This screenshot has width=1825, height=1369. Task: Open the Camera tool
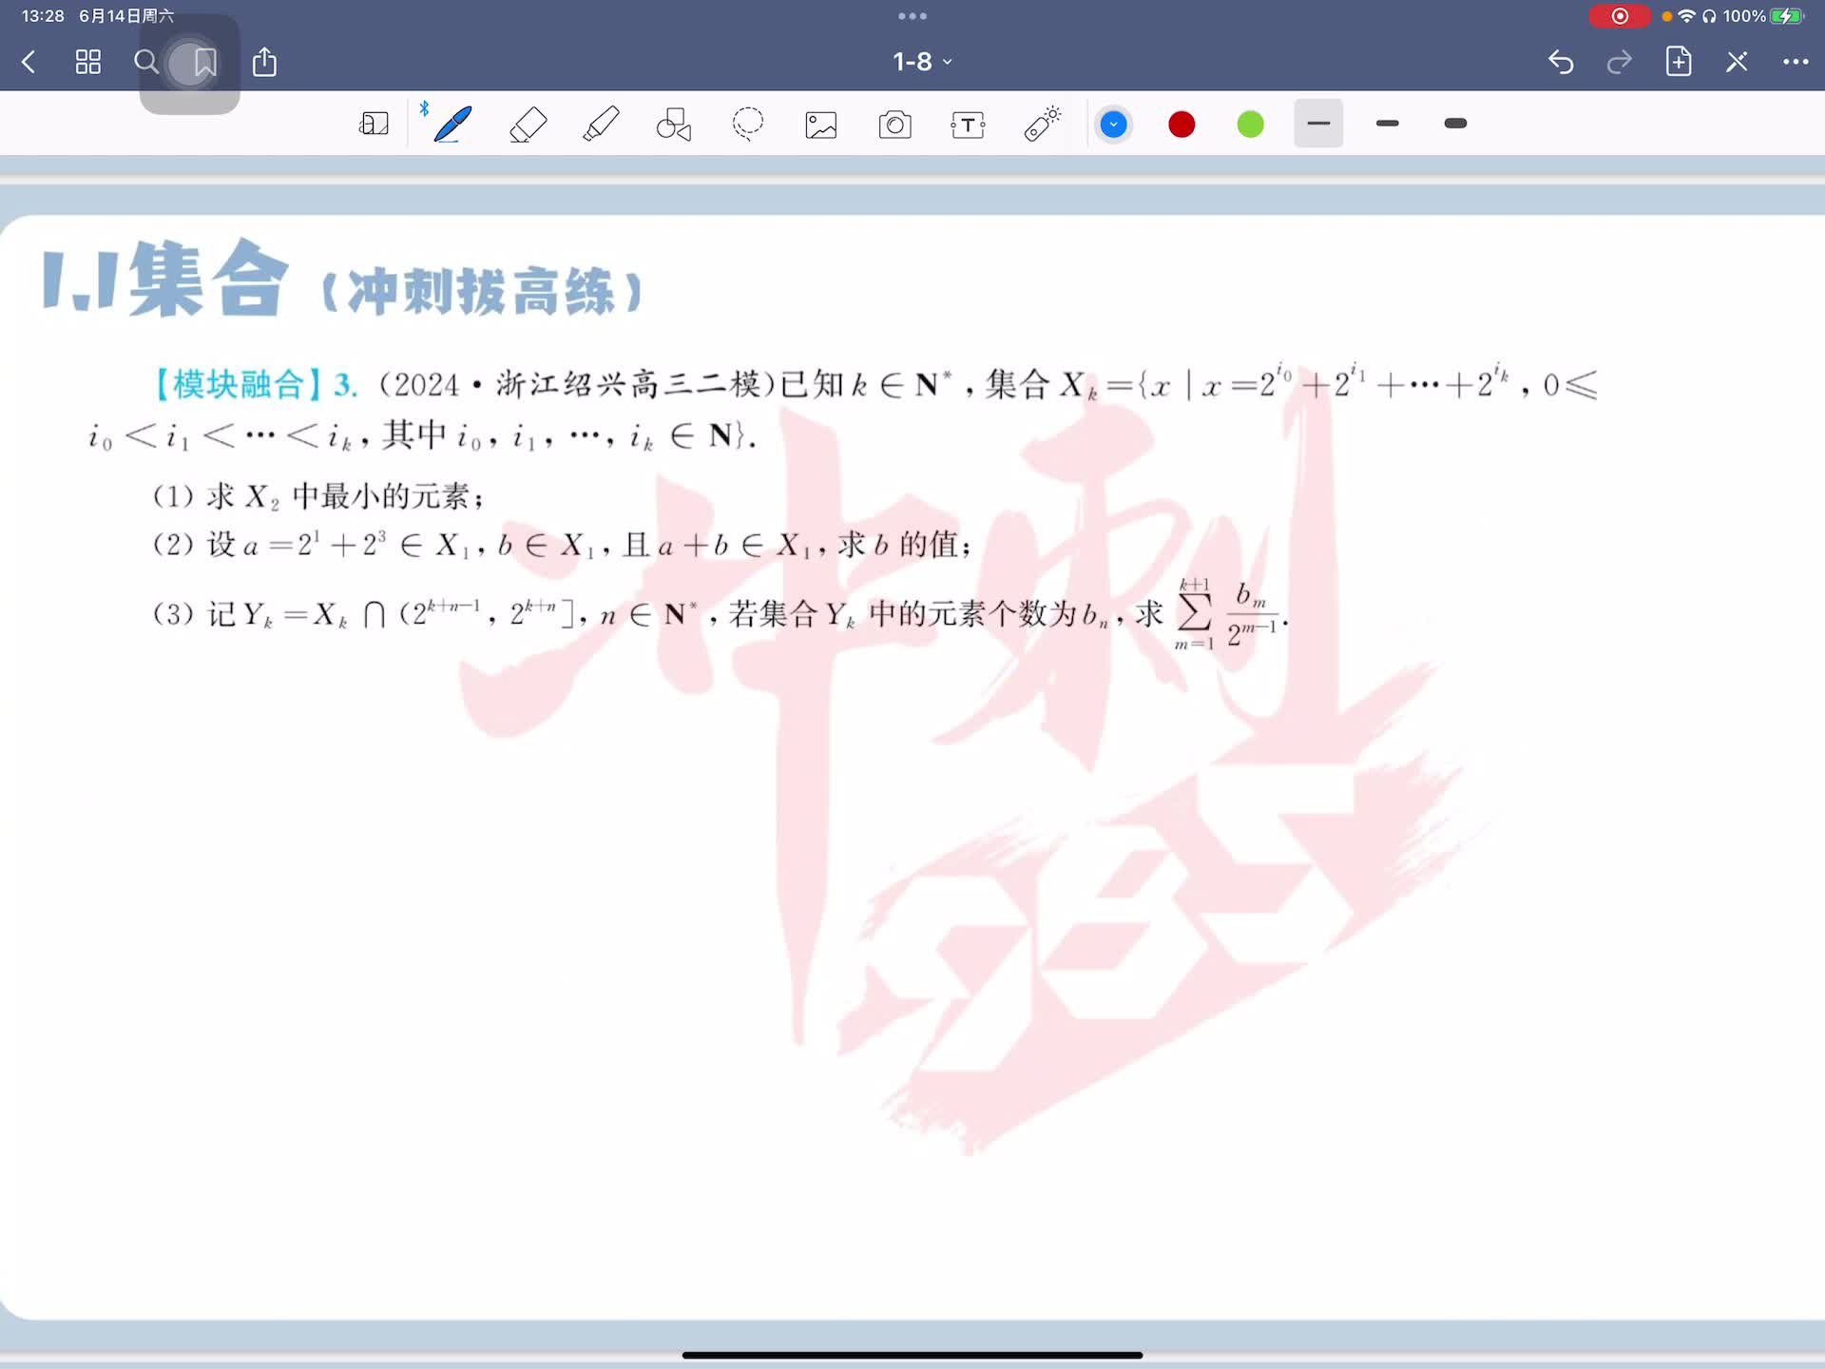pos(894,125)
